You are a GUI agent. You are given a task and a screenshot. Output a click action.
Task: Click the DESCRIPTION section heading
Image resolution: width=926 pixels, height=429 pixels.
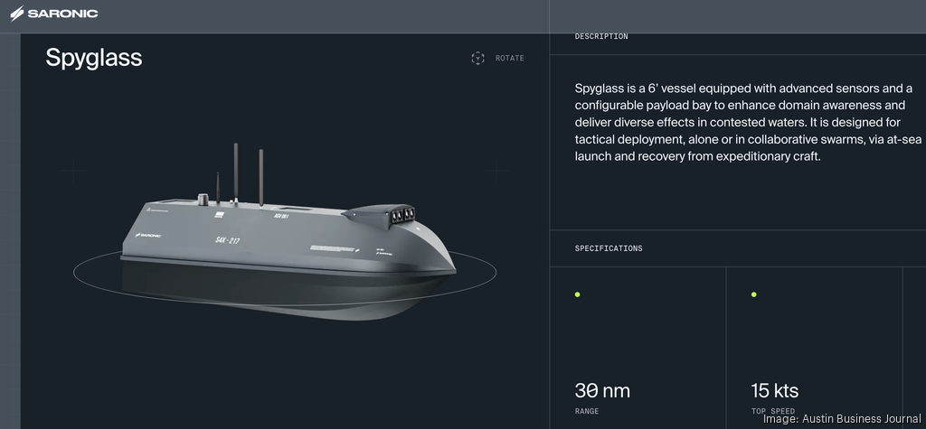click(x=601, y=37)
